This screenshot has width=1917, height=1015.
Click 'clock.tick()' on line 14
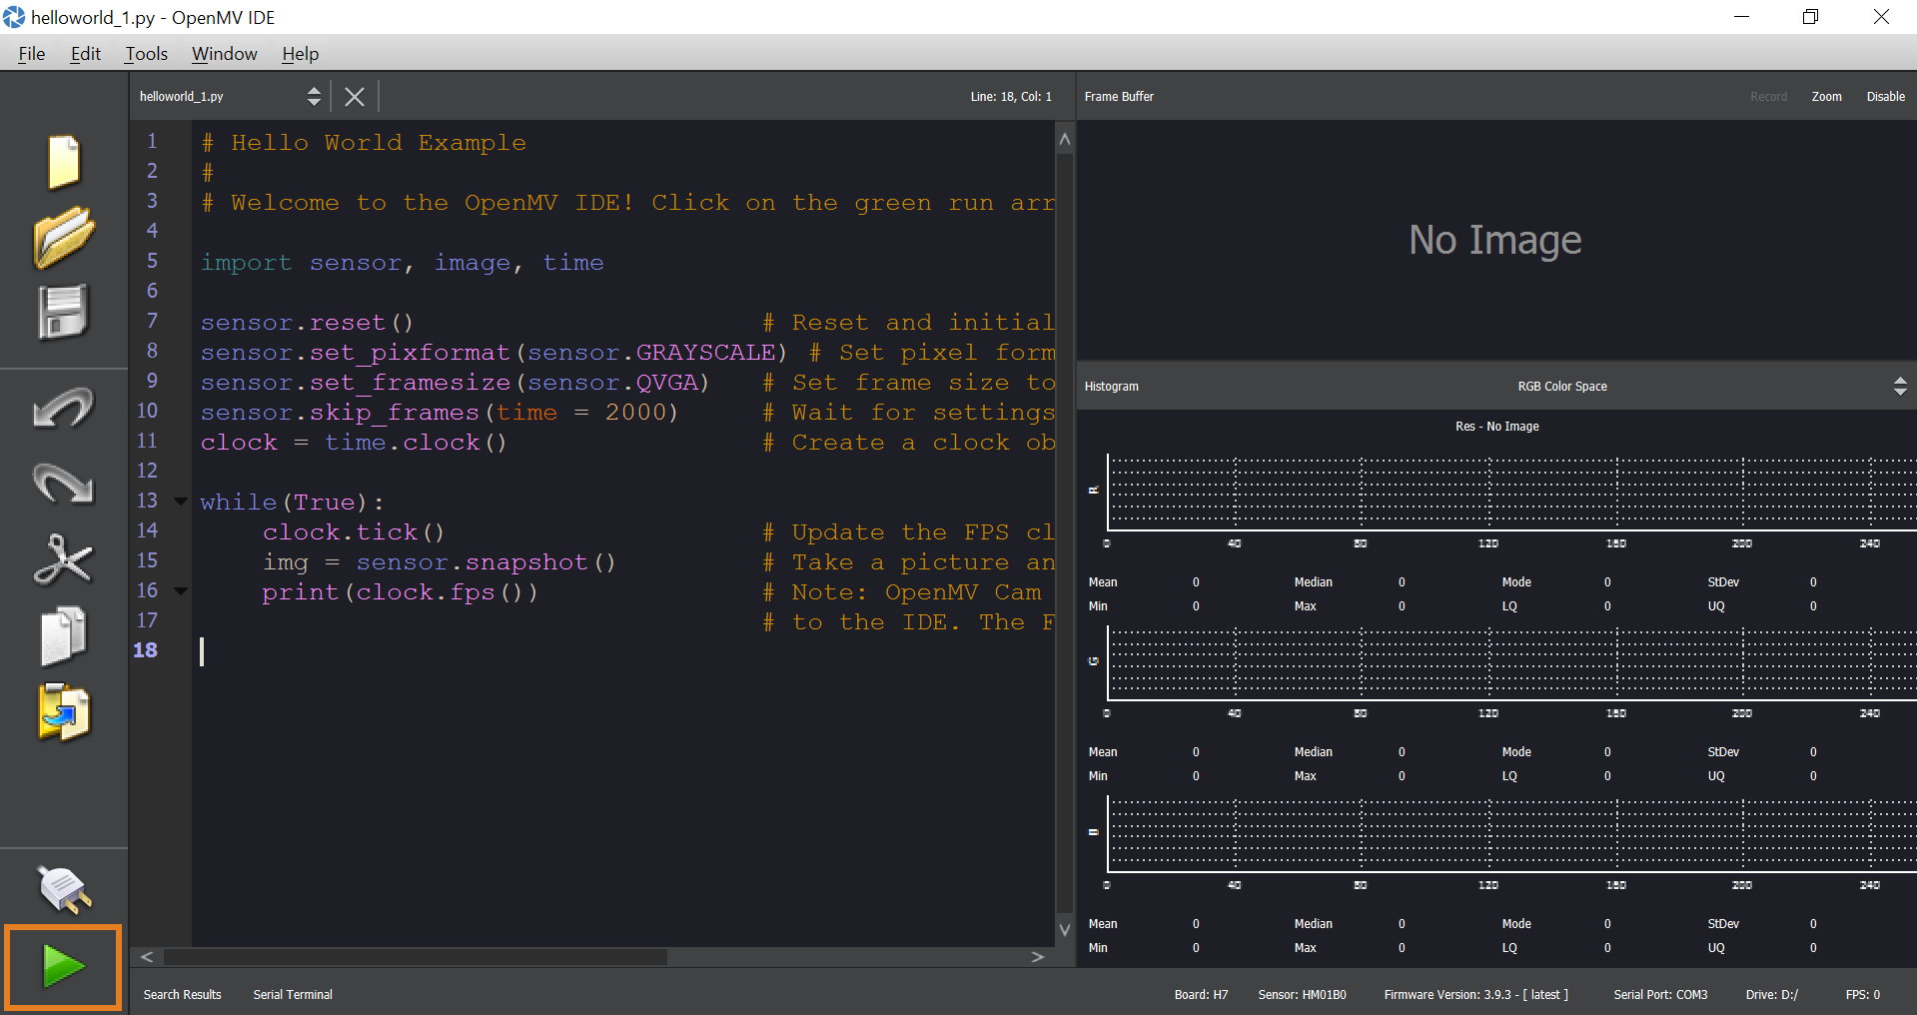click(x=354, y=532)
